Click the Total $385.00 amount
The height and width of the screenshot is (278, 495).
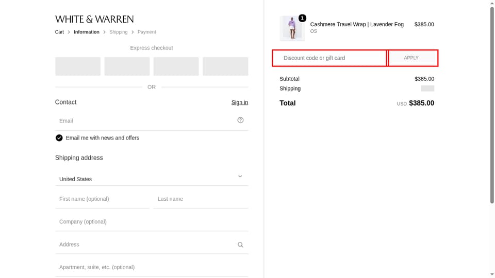421,103
